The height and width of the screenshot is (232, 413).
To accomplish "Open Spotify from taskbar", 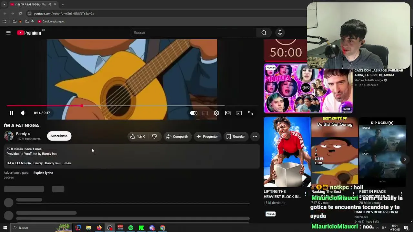I will pos(131,228).
